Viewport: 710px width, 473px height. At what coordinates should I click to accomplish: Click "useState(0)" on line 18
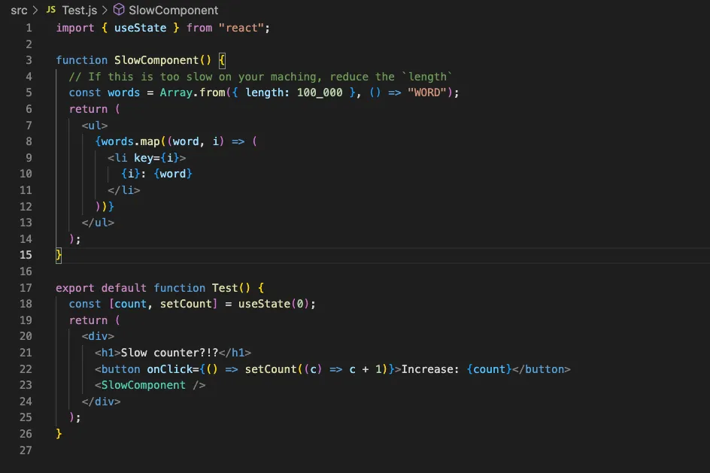coord(274,304)
